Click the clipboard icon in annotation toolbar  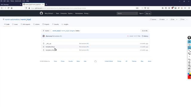tap(189, 71)
